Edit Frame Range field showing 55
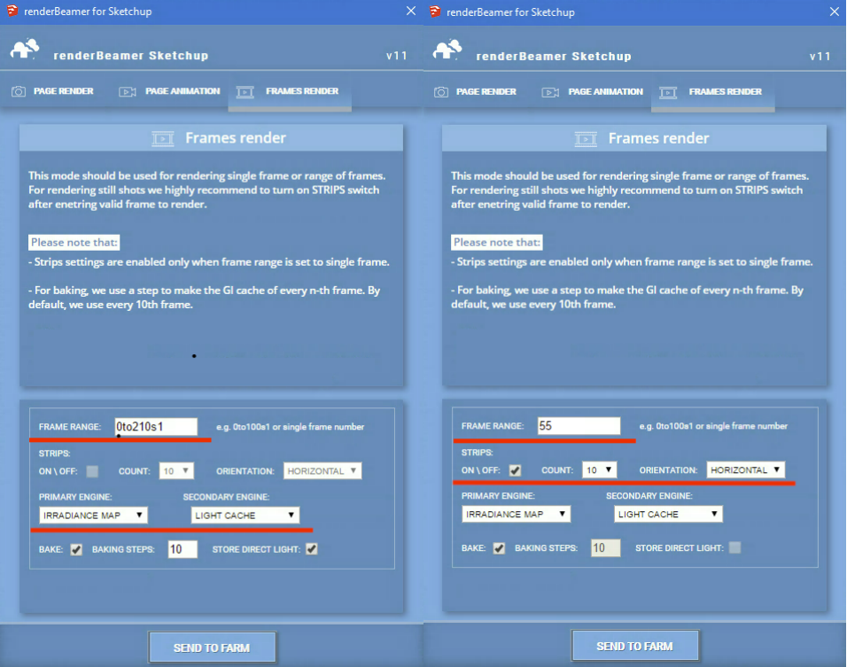The image size is (847, 667). pos(579,425)
